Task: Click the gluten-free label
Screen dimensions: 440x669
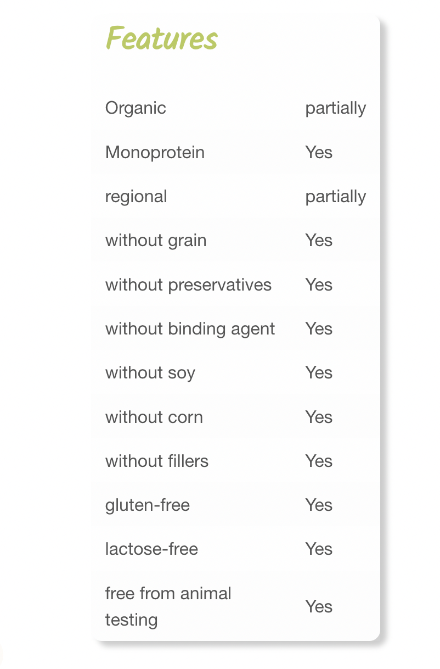Action: click(148, 505)
